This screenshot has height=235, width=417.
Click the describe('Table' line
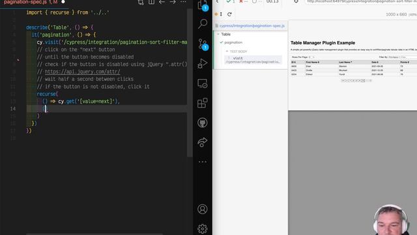[x=60, y=27]
